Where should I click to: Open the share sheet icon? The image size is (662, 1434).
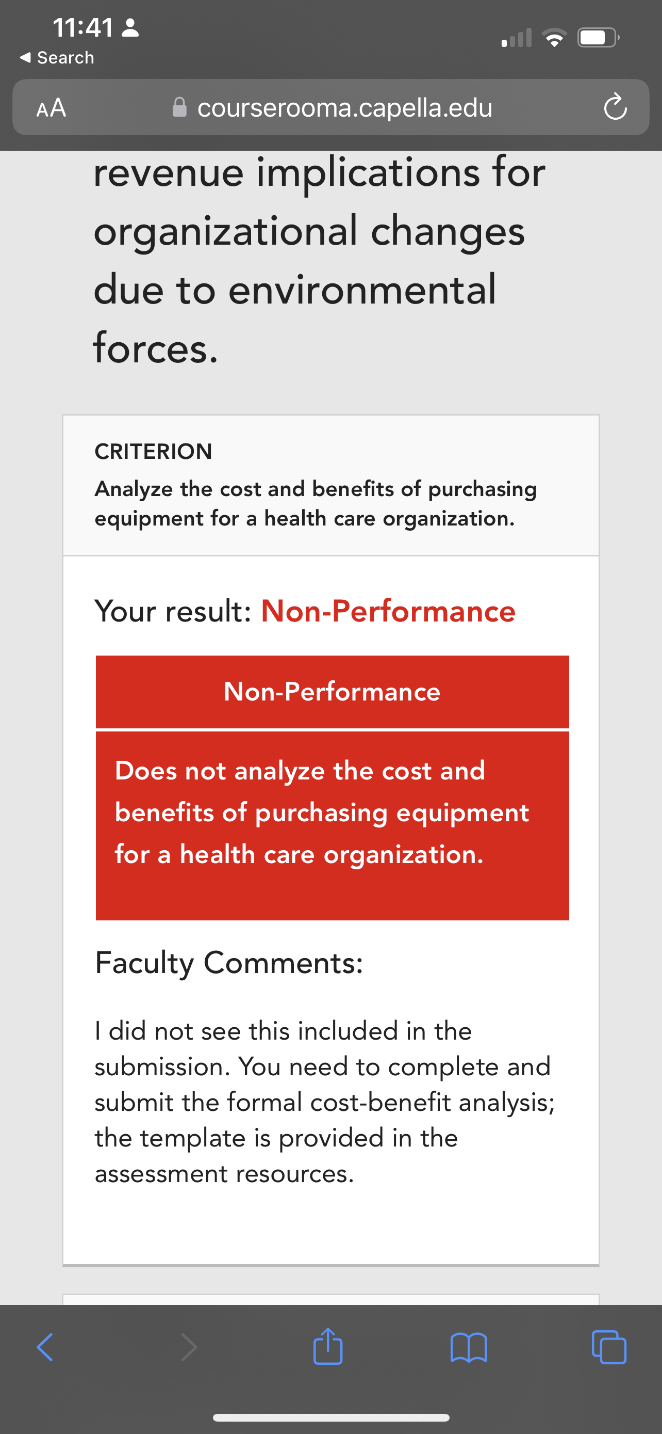[328, 1346]
